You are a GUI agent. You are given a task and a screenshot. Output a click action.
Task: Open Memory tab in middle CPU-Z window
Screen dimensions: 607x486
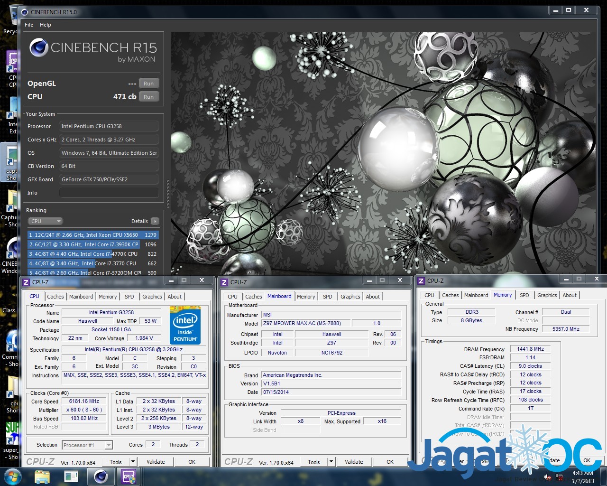(x=306, y=297)
